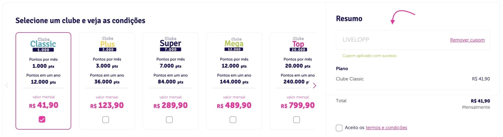The width and height of the screenshot is (503, 137).
Task: Check the Clube Super checkbox
Action: (x=169, y=120)
